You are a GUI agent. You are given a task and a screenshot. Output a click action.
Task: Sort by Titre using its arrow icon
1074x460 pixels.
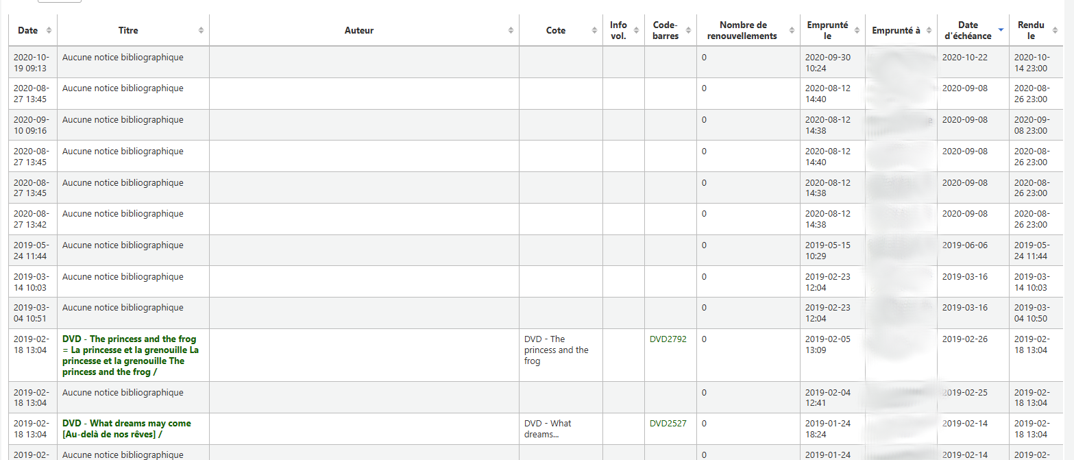click(201, 31)
